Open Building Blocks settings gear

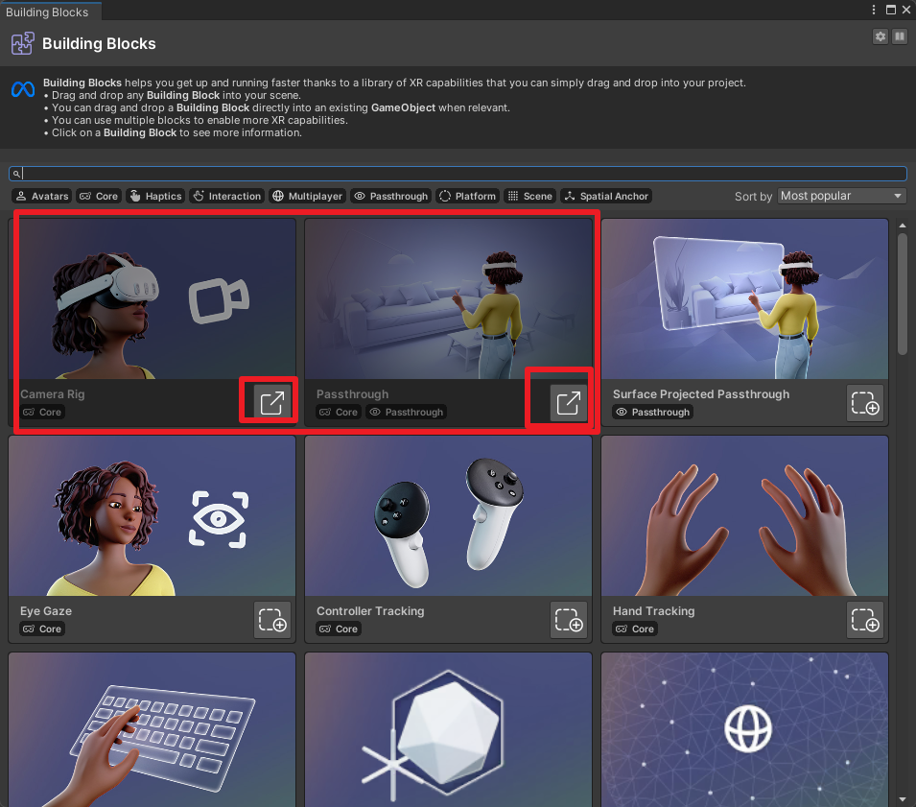881,36
